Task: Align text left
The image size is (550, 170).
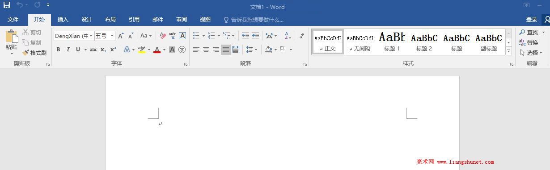Action: click(x=196, y=50)
